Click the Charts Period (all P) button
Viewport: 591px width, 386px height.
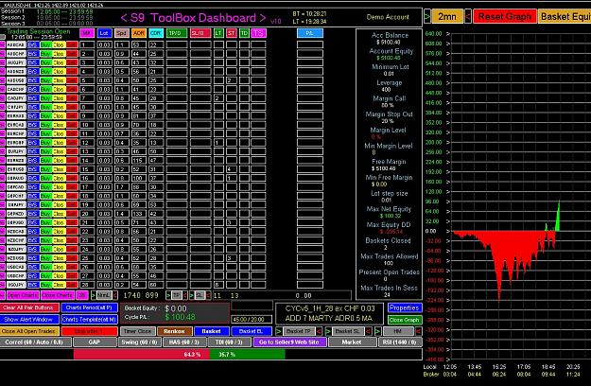click(89, 307)
